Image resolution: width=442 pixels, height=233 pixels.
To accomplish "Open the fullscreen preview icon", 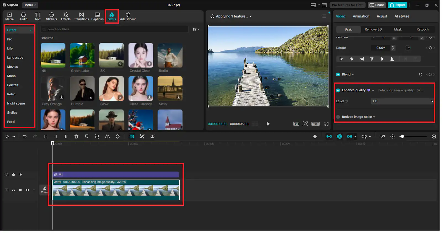I will click(326, 124).
